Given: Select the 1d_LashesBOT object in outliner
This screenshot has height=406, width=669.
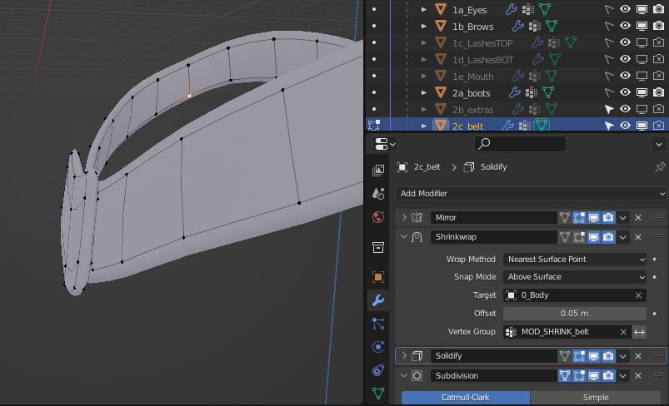Looking at the screenshot, I should [483, 60].
